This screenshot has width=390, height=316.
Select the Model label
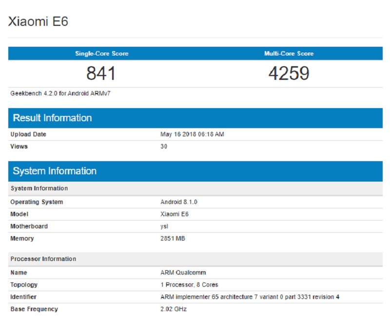[19, 214]
